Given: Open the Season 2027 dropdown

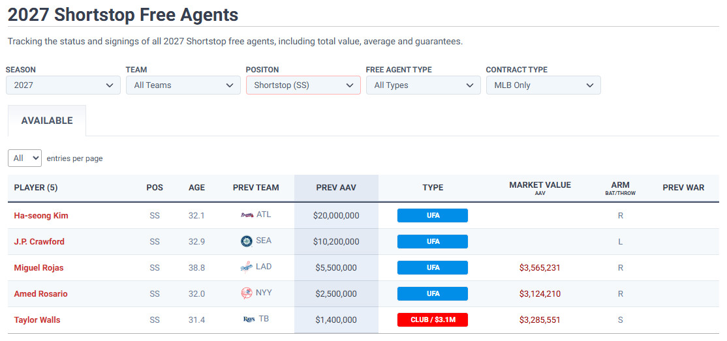Looking at the screenshot, I should pos(63,85).
